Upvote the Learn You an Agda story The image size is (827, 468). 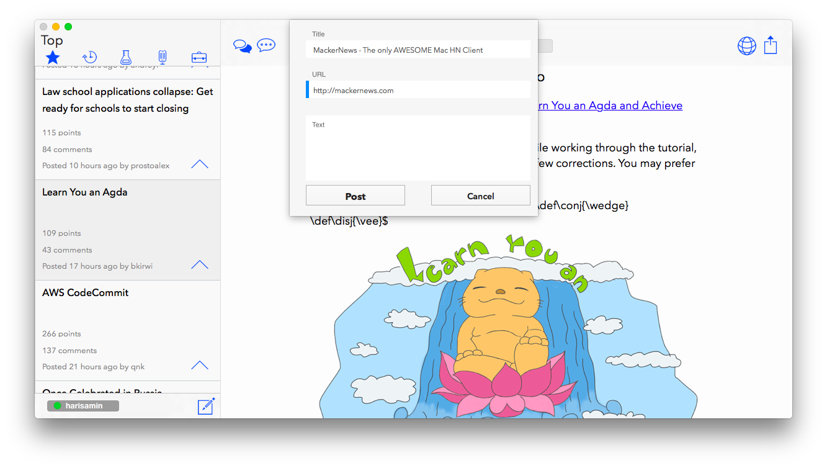coord(200,265)
